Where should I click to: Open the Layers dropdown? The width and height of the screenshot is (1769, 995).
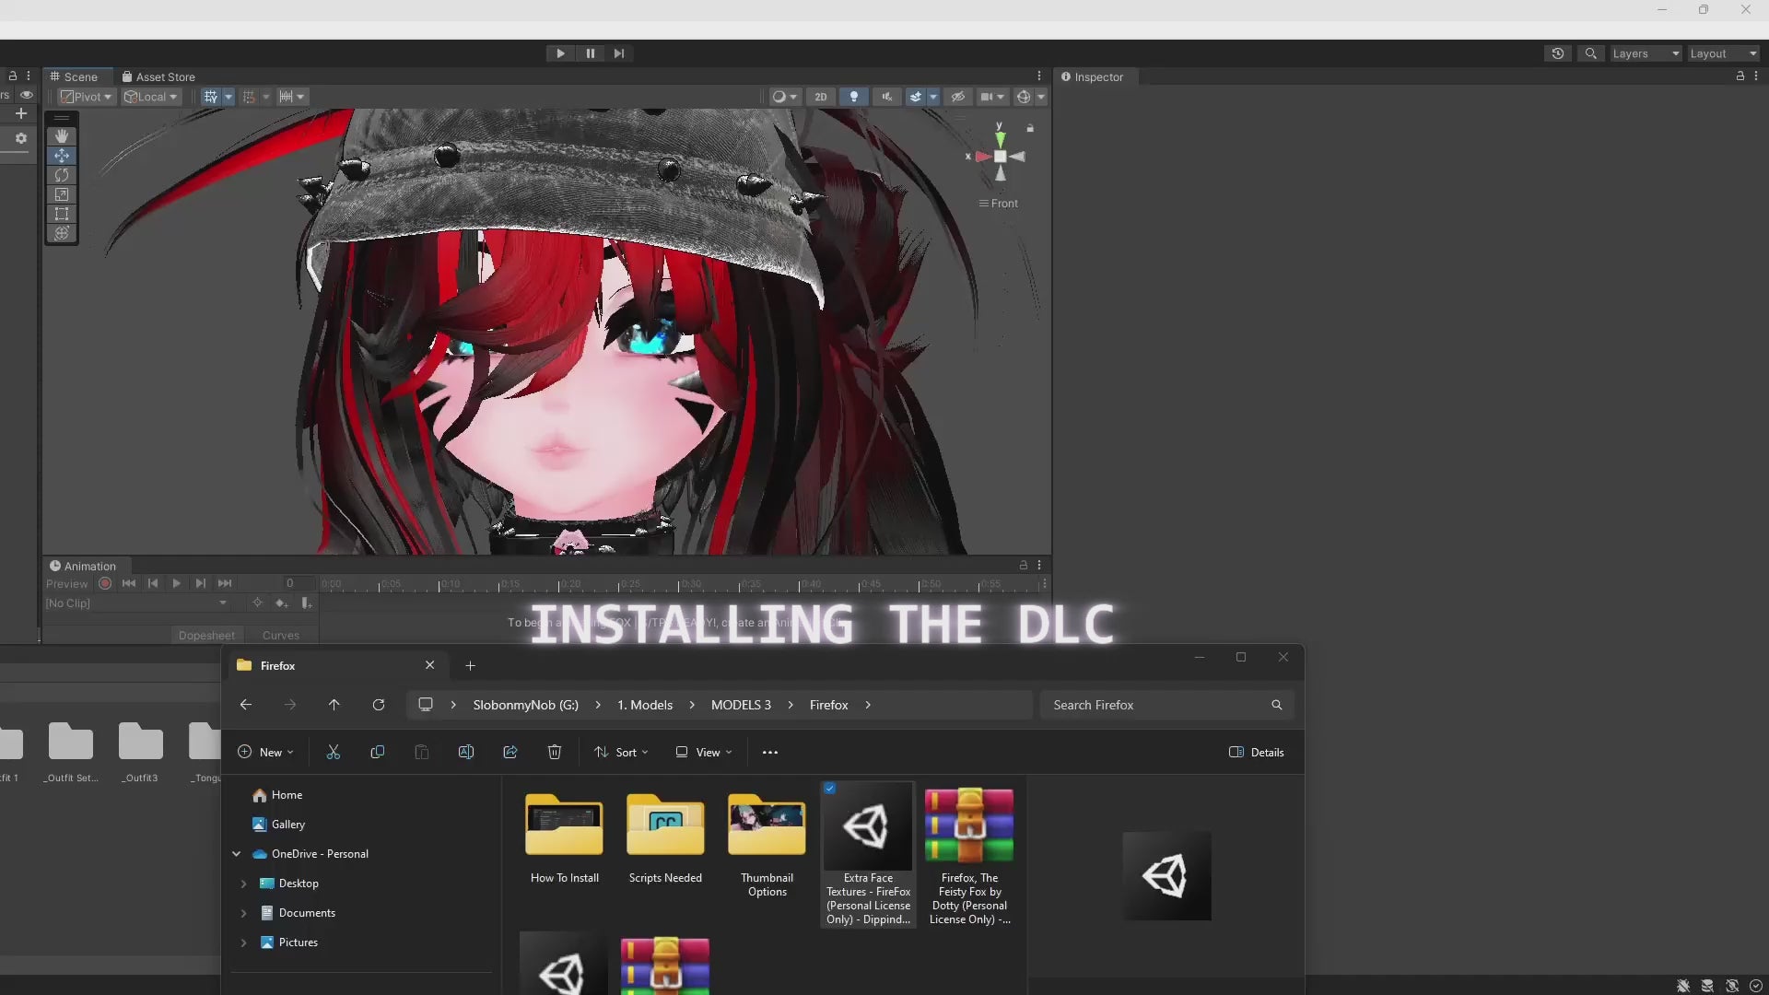tap(1646, 53)
